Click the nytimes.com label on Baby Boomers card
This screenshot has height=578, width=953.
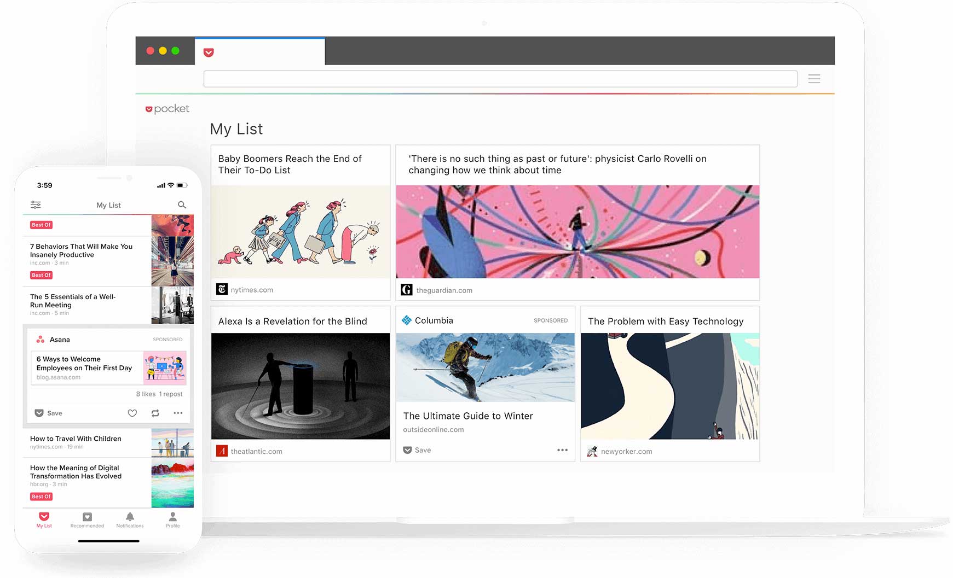[252, 290]
